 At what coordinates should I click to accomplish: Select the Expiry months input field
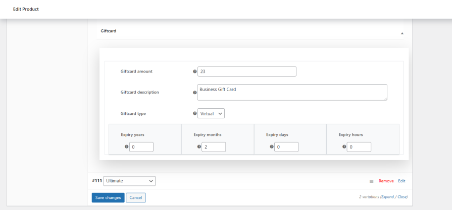214,147
